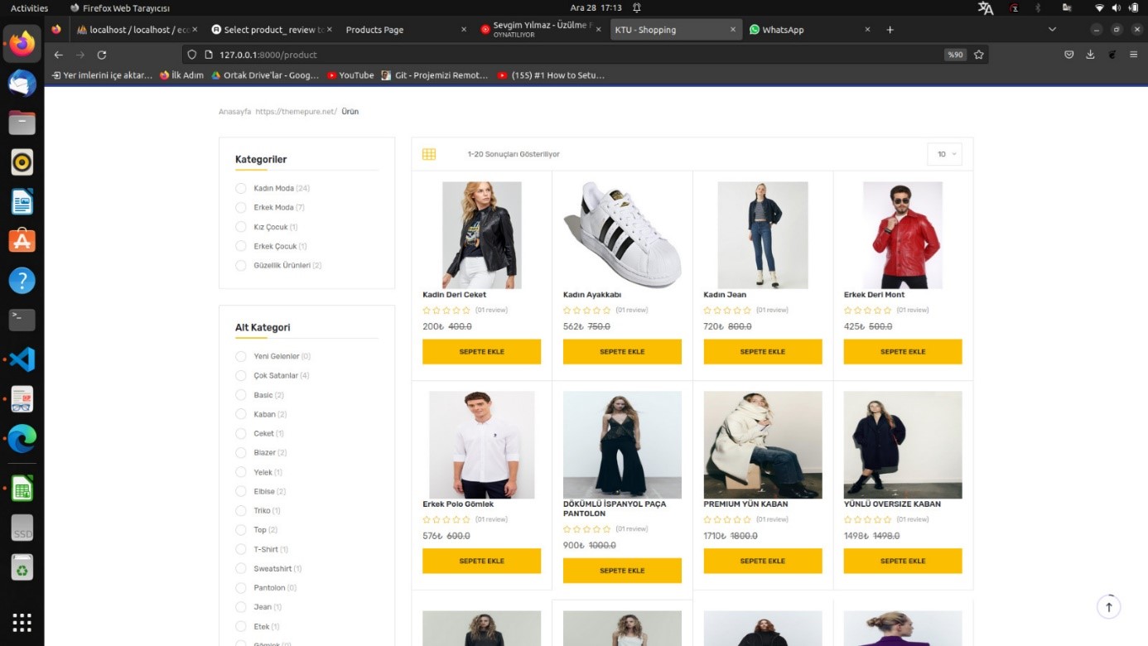Select Güzellik Ürünleri category radio
Image resolution: width=1148 pixels, height=646 pixels.
(x=241, y=266)
